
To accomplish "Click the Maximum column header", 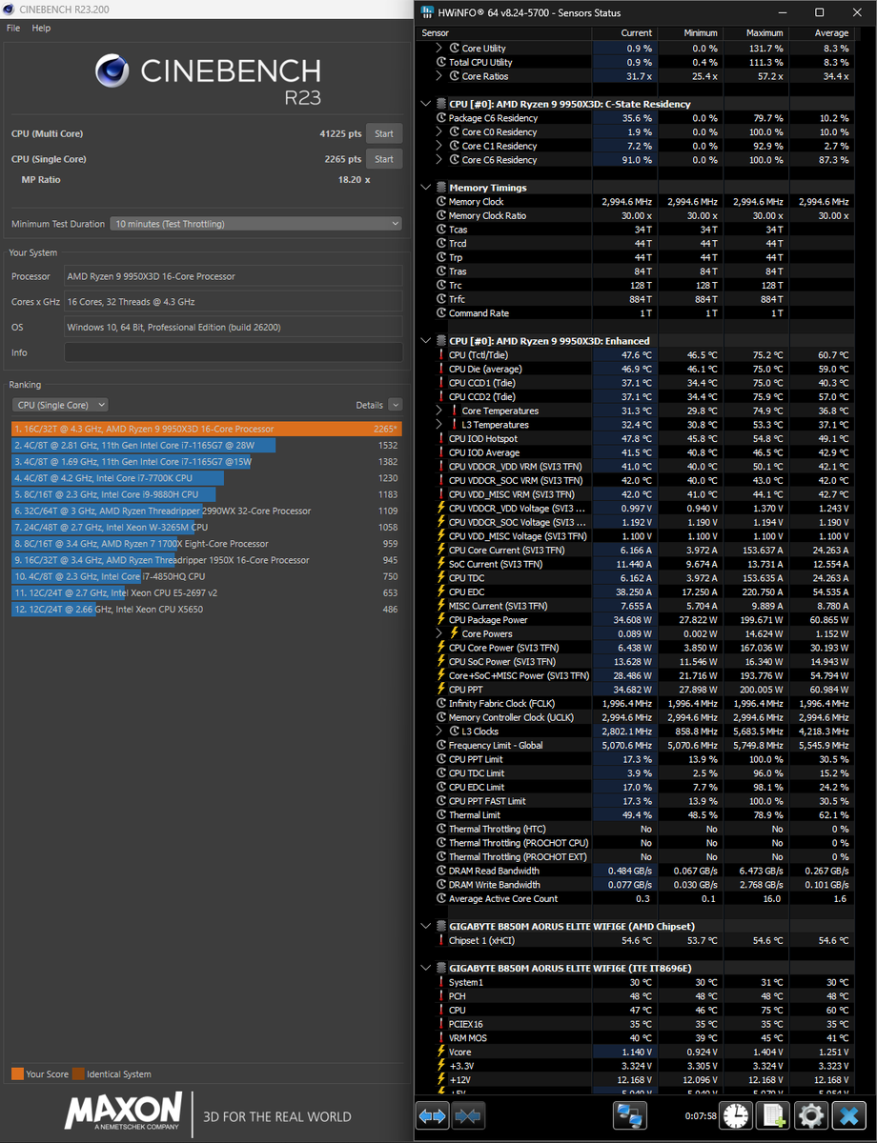I will 766,33.
